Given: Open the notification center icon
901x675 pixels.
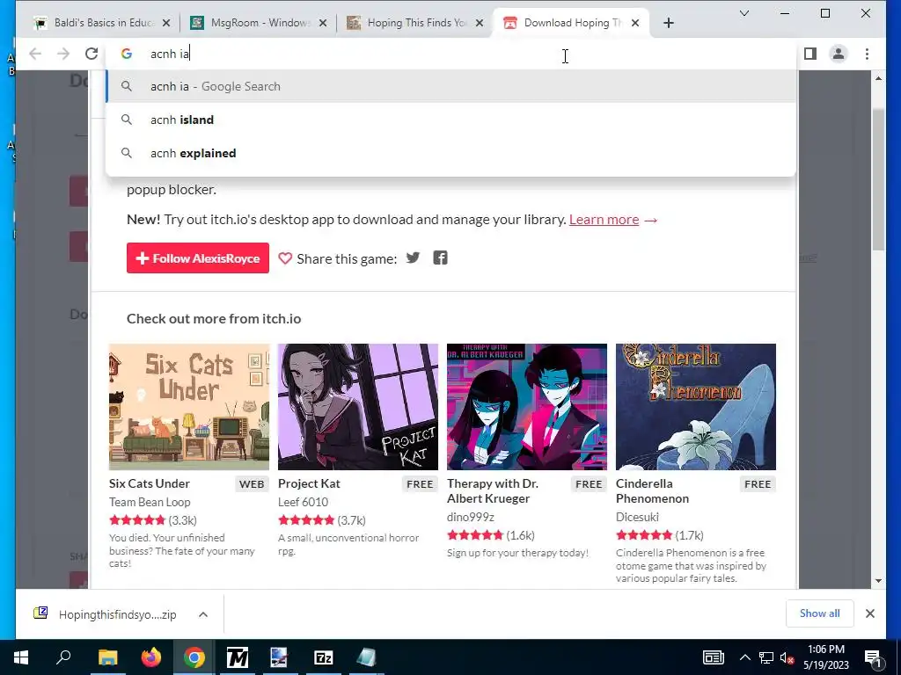Looking at the screenshot, I should point(873,657).
